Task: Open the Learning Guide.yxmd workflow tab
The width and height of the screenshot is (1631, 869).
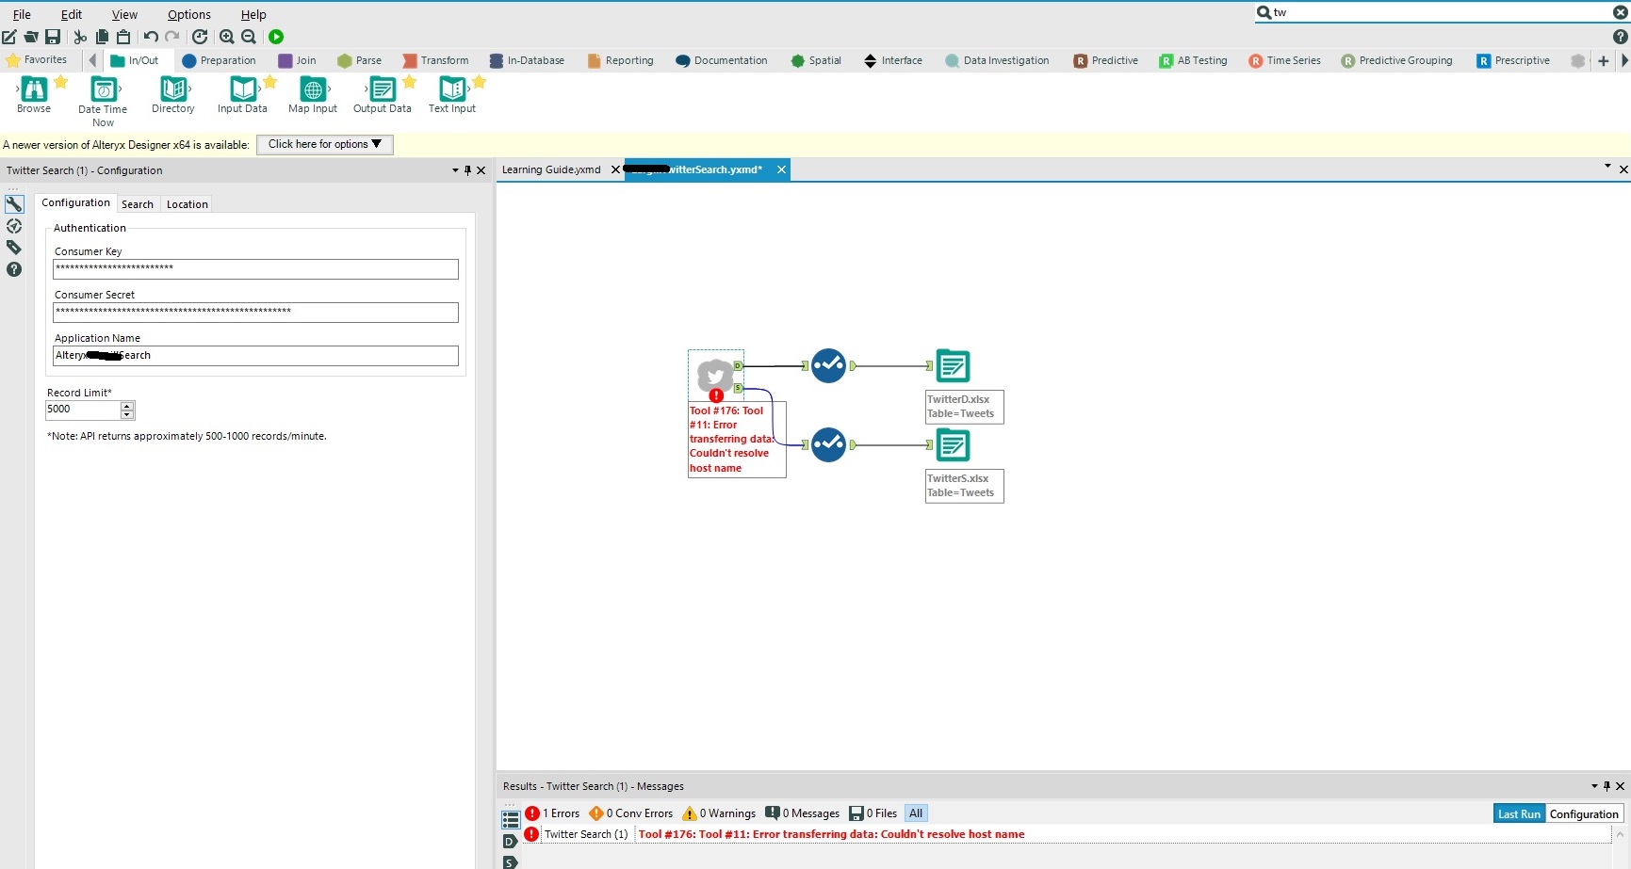Action: tap(550, 169)
